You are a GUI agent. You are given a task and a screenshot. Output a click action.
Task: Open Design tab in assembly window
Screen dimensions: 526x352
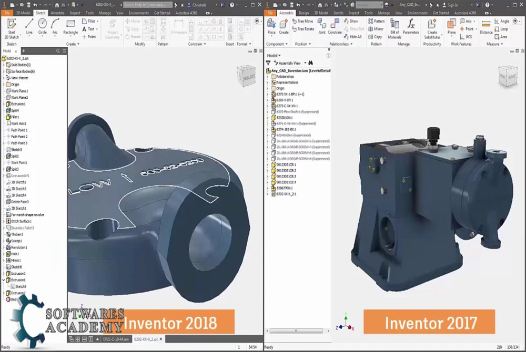click(304, 13)
